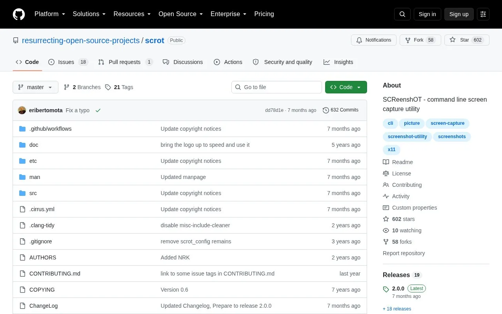
Task: Switch to the Pull requests tab
Action: [125, 62]
